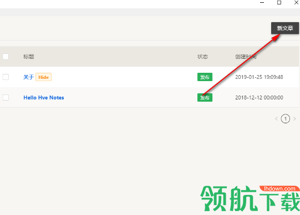300x215 pixels.
Task: Click the 标题 column header
Action: pos(29,57)
